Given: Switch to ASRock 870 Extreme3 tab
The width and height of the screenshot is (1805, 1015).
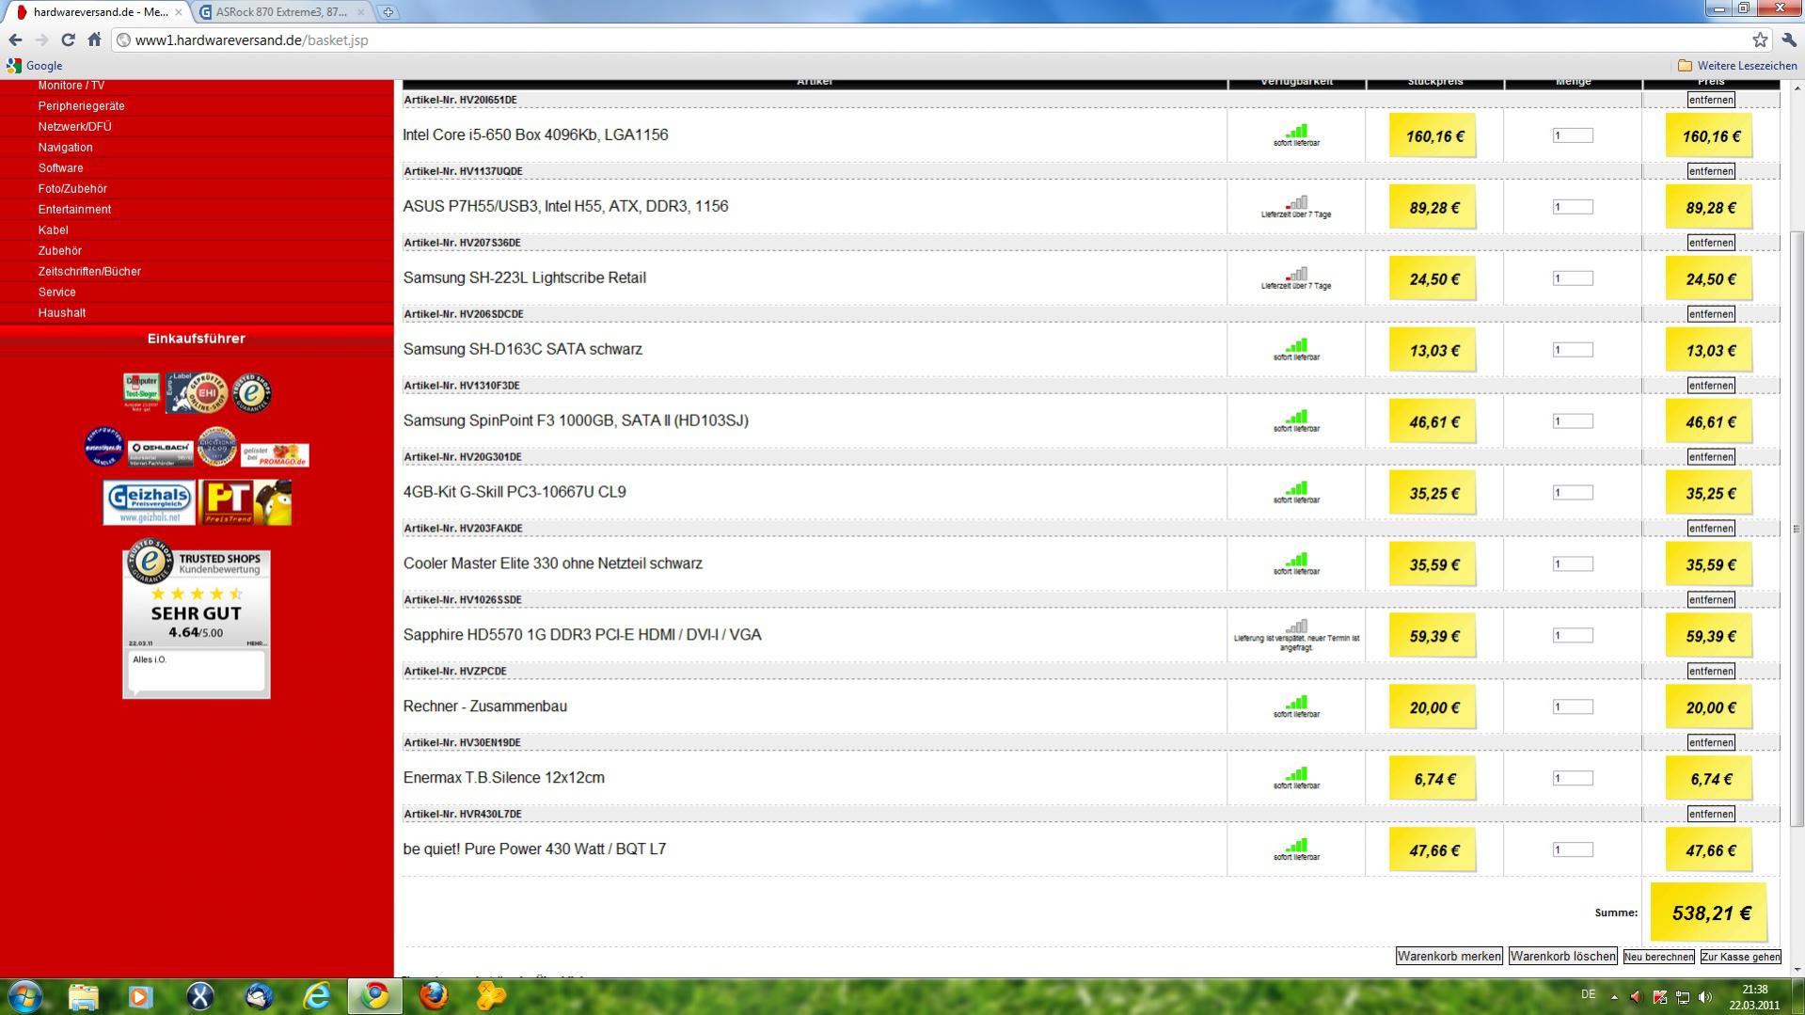Looking at the screenshot, I should (x=281, y=12).
